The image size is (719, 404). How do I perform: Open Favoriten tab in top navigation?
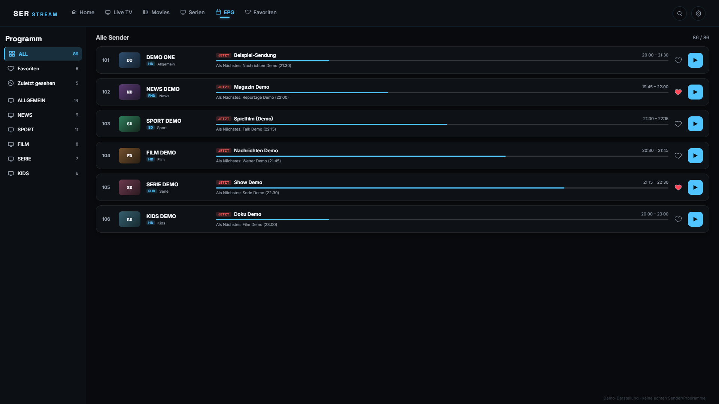261,12
